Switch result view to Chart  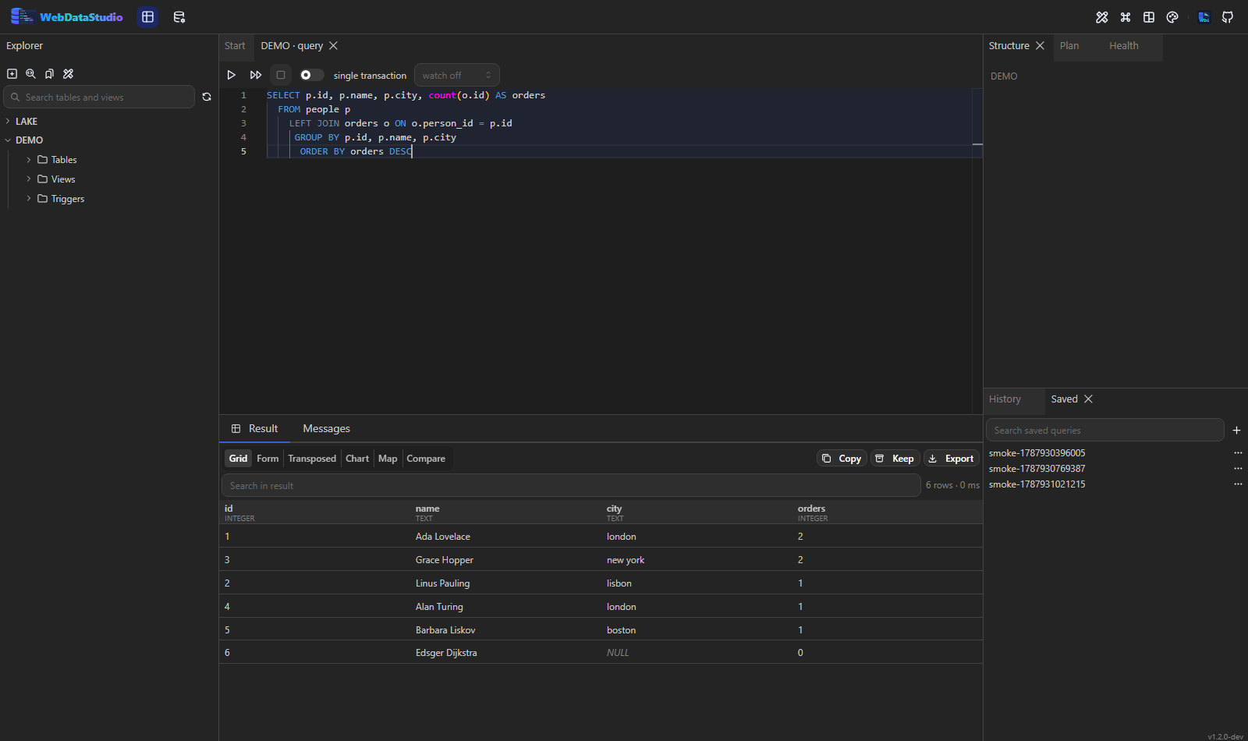[x=357, y=459]
